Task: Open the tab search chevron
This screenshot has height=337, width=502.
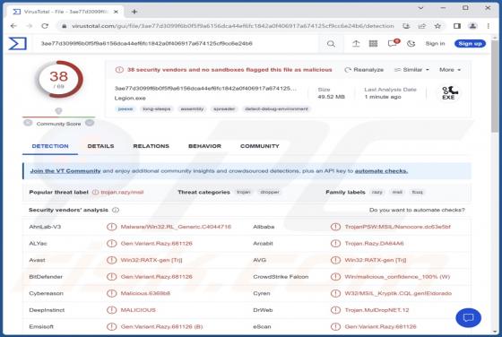Action: point(420,8)
